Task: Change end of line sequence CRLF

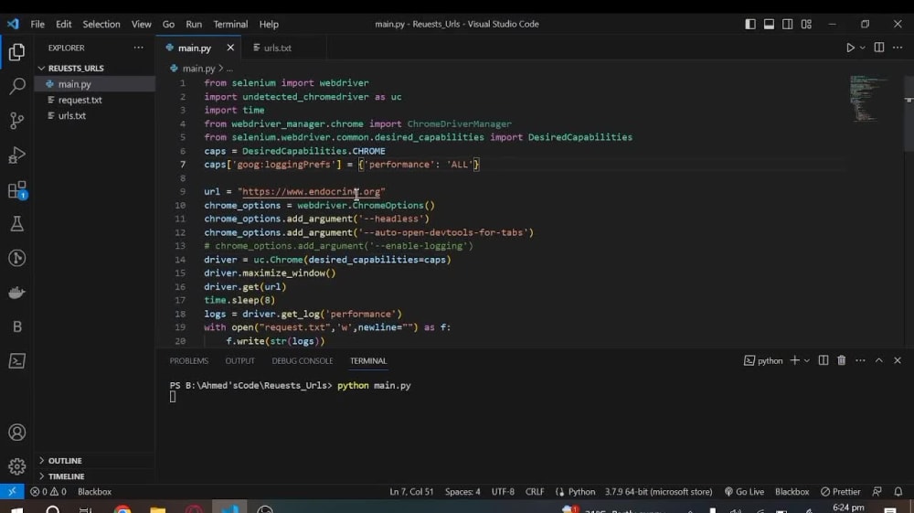Action: click(x=535, y=491)
